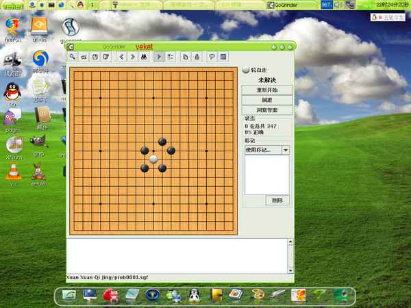Click the board grid toolbar icon
This screenshot has width=411, height=308.
(223, 57)
